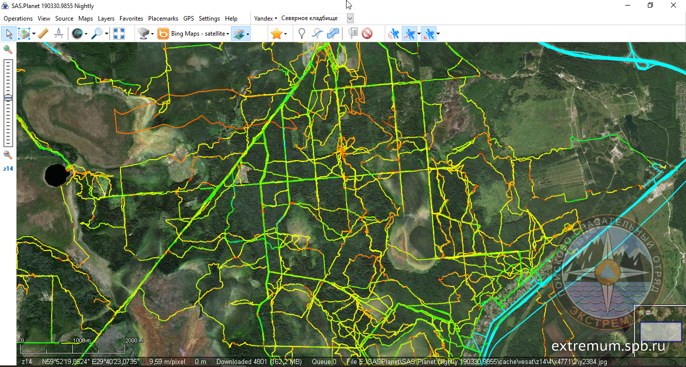Click the minimap overview thumbnail
The width and height of the screenshot is (686, 367).
click(660, 332)
